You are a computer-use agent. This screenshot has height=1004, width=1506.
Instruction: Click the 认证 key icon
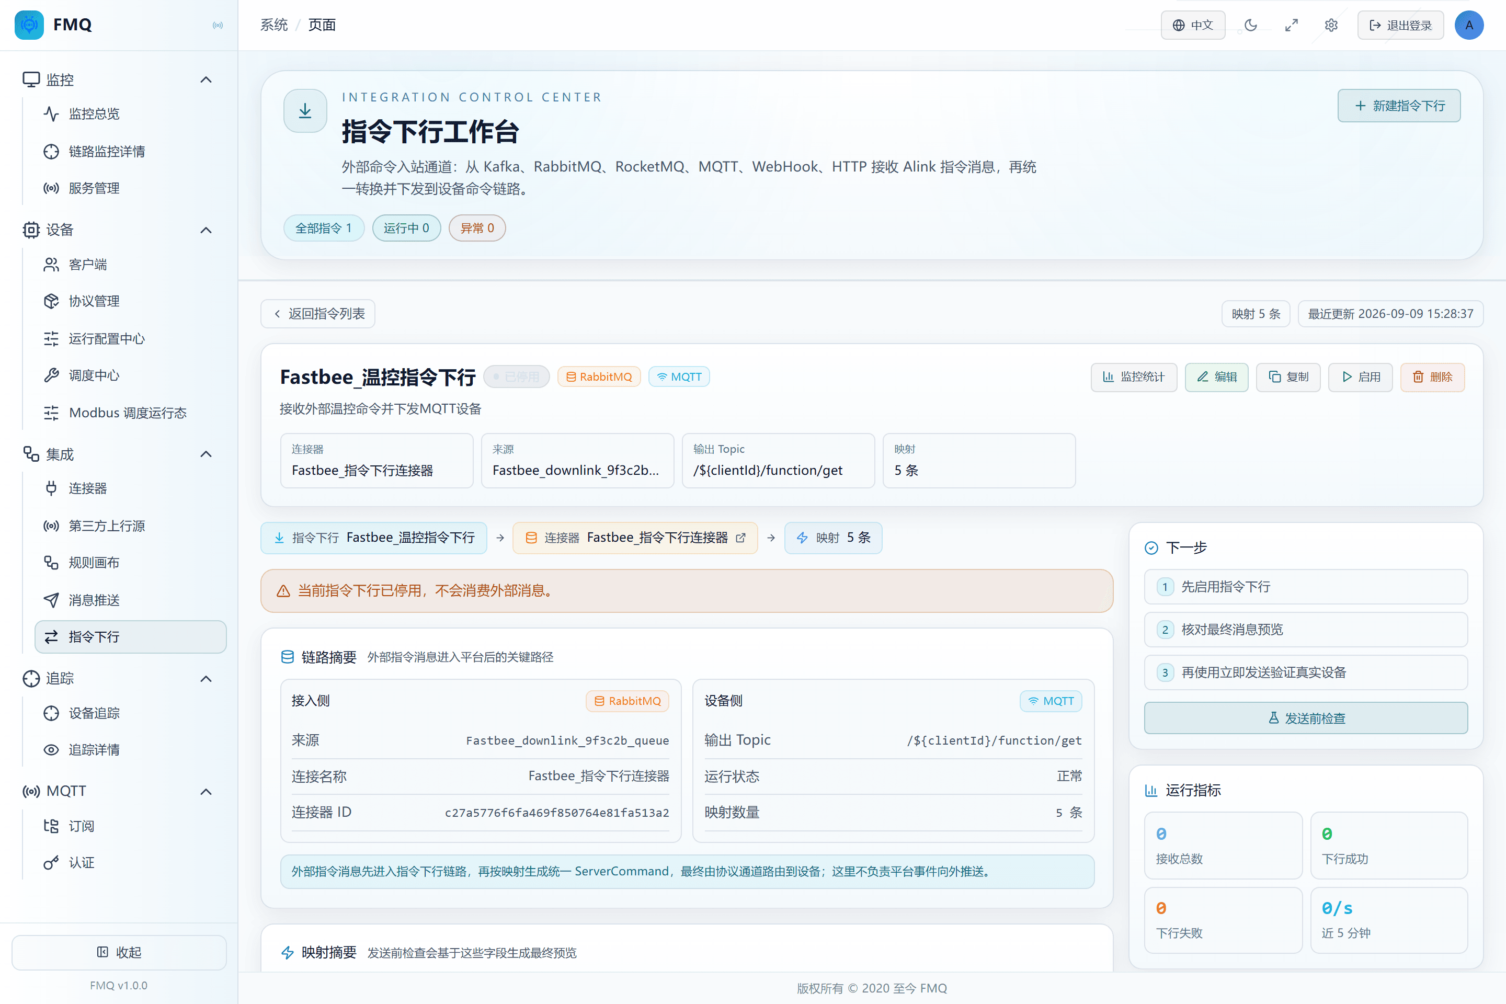coord(51,863)
